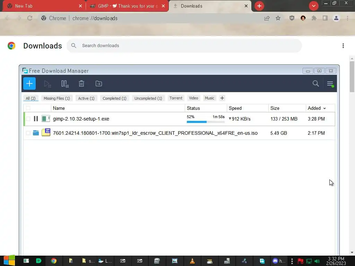The height and width of the screenshot is (266, 355).
Task: Select the Missing Files (1) filter
Action: 57,98
